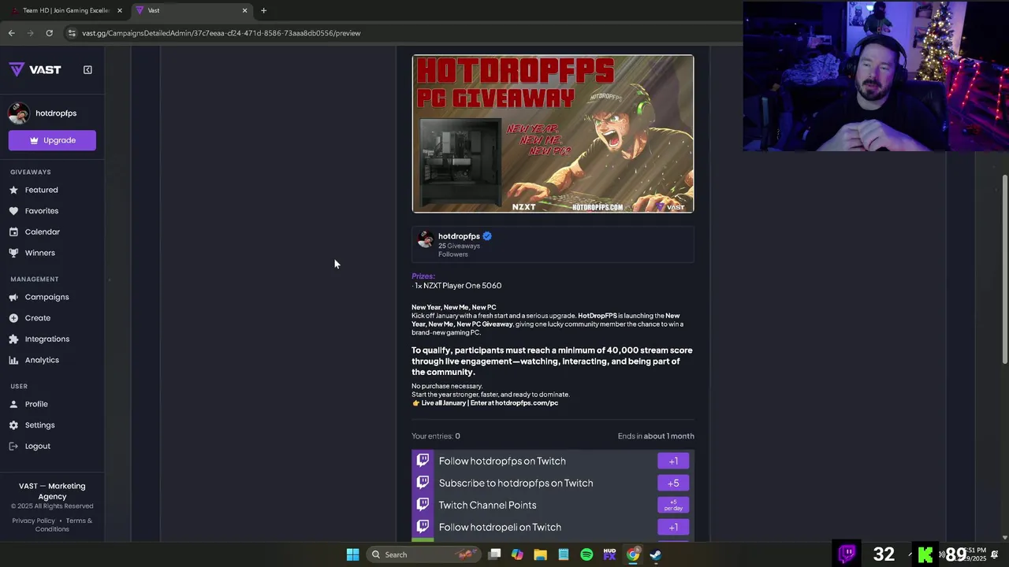Reload the current page
Viewport: 1009px width, 567px height.
[x=49, y=33]
